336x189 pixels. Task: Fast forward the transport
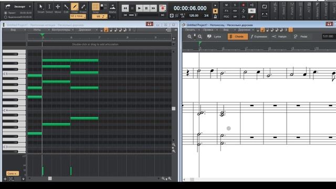click(153, 8)
